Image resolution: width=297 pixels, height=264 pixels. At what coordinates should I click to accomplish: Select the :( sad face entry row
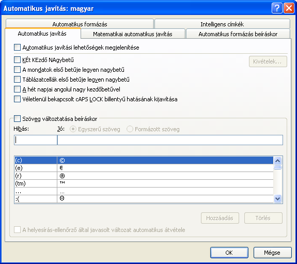[x=144, y=199]
